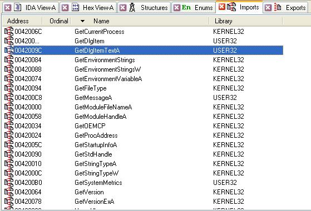Select the GetEnvironmentStrings import name
Viewport: 311px width, 211px height.
click(x=105, y=60)
